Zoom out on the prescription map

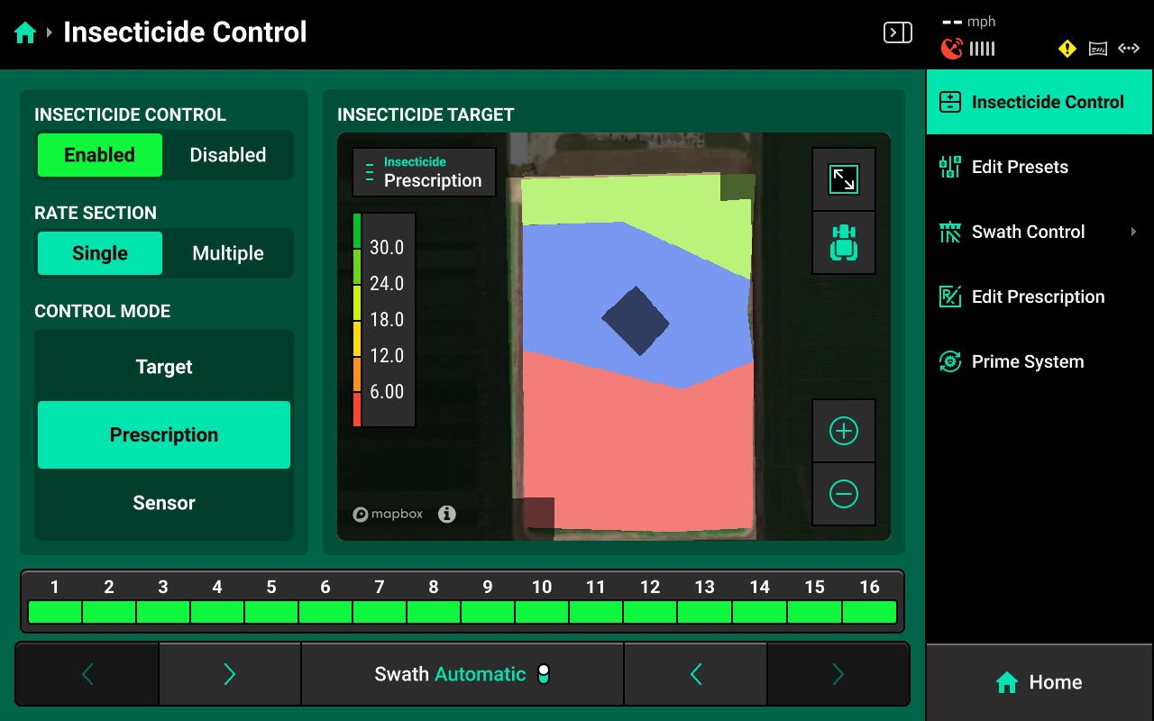(843, 494)
